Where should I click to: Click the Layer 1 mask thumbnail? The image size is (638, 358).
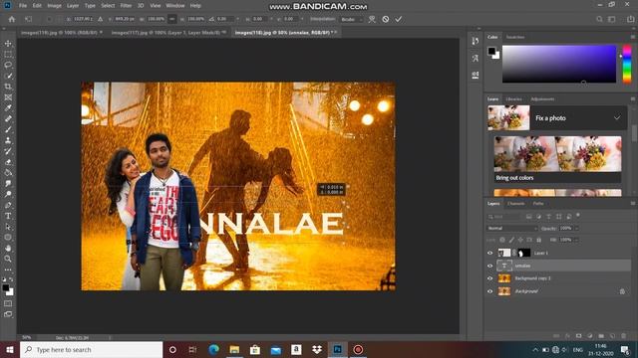coord(524,253)
